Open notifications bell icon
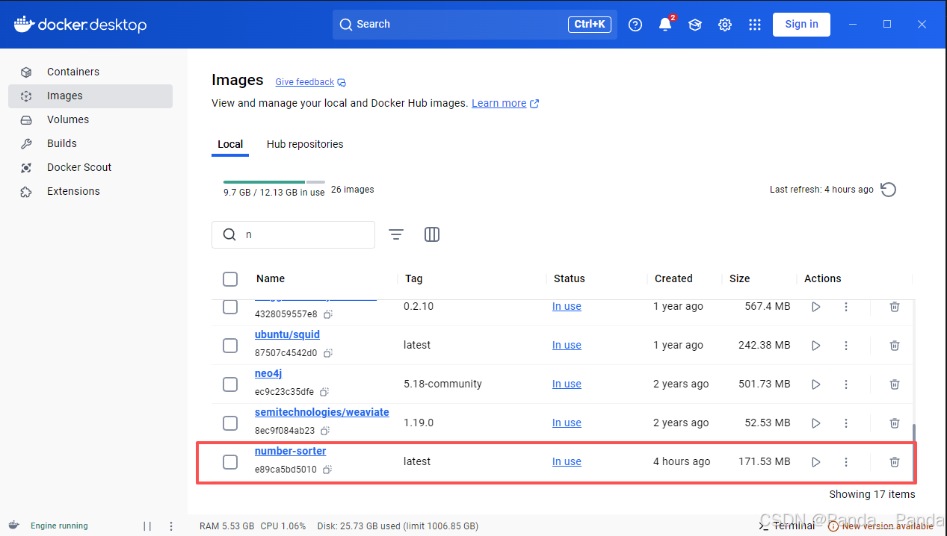947x536 pixels. (665, 25)
